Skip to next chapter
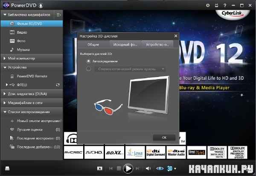The image size is (256, 176). pos(137,168)
